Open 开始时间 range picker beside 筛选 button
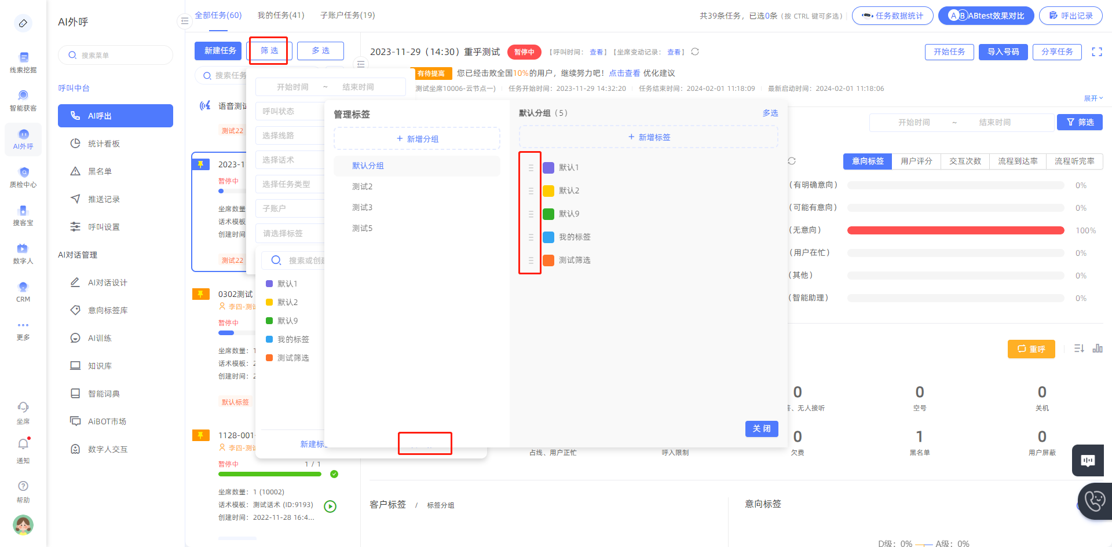 click(x=961, y=122)
